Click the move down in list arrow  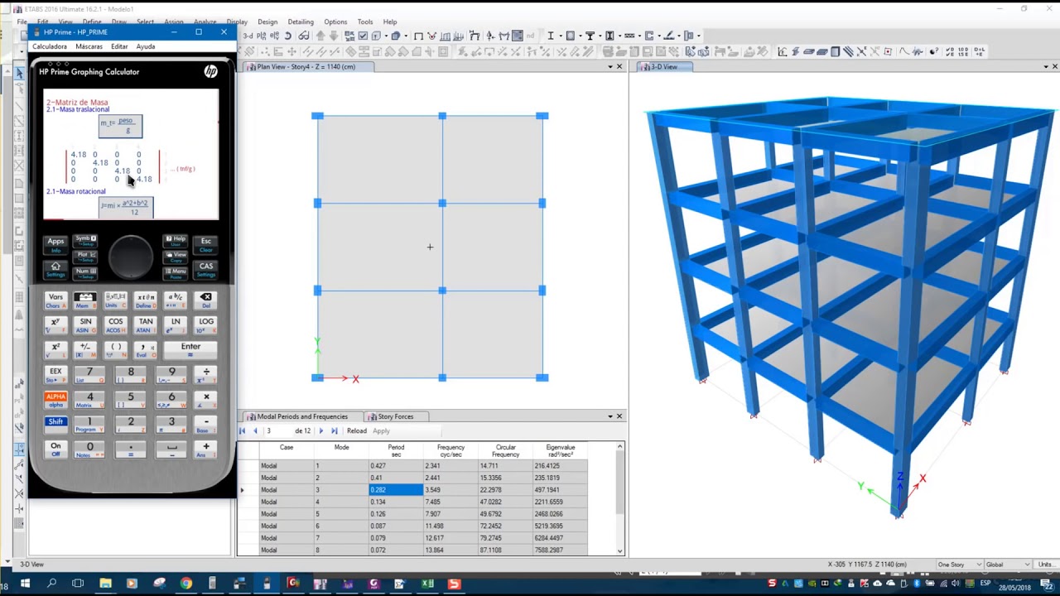(x=334, y=36)
